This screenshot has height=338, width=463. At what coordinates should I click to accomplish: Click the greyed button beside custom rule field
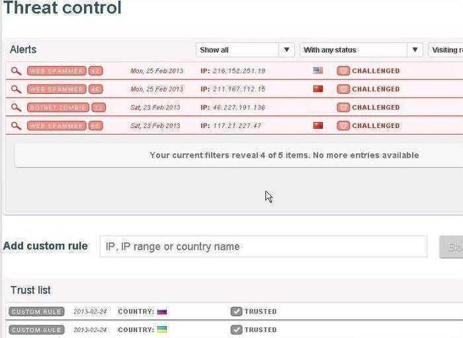coord(451,247)
